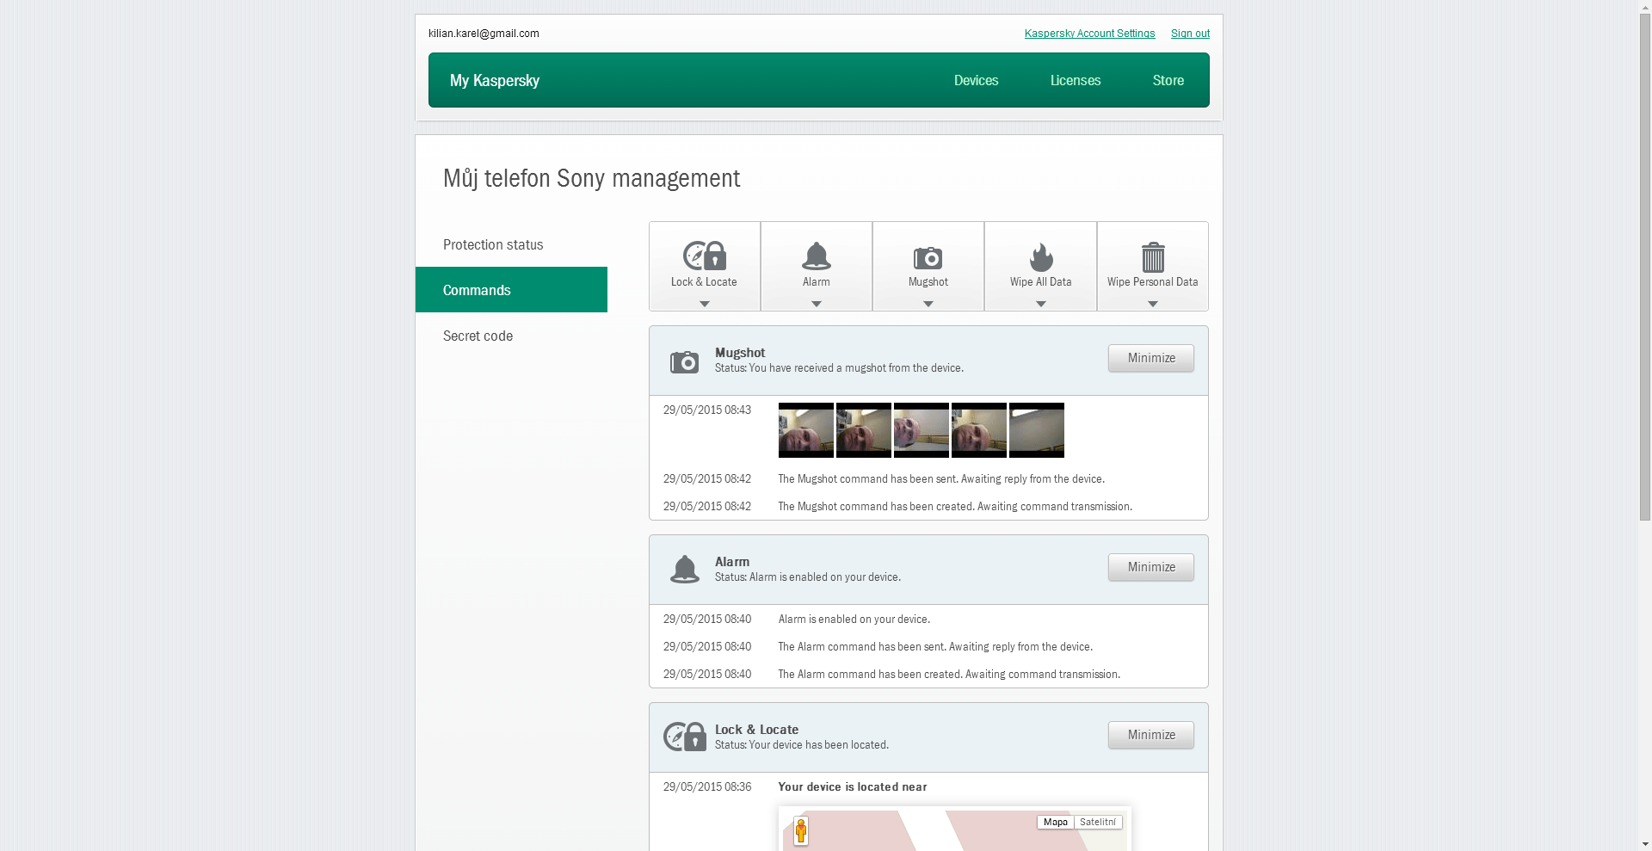The image size is (1652, 851).
Task: Expand the Mugshot dropdown arrow
Action: (x=928, y=304)
